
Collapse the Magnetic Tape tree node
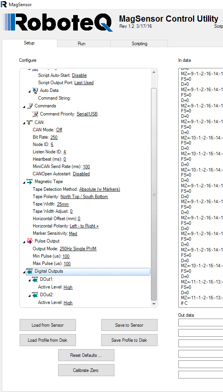tap(24, 182)
